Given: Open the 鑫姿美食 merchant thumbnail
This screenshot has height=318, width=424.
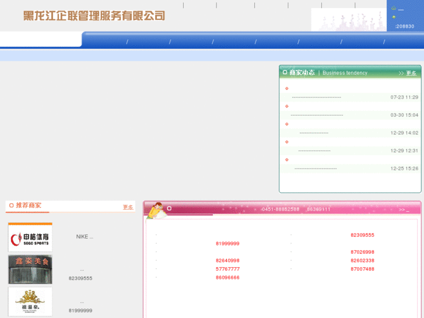Looking at the screenshot, I should click(x=30, y=270).
